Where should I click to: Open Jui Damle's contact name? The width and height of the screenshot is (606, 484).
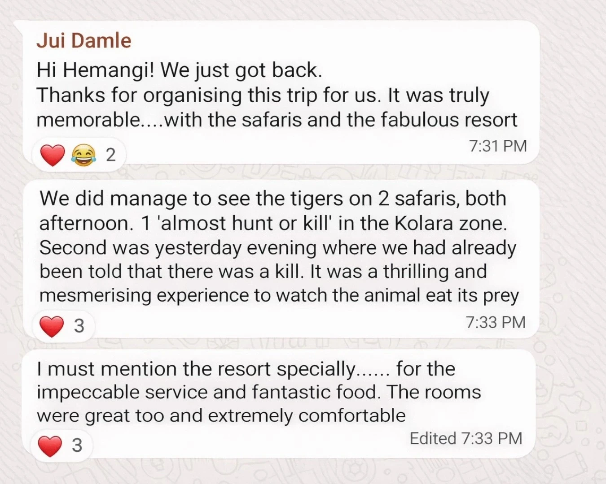click(83, 41)
